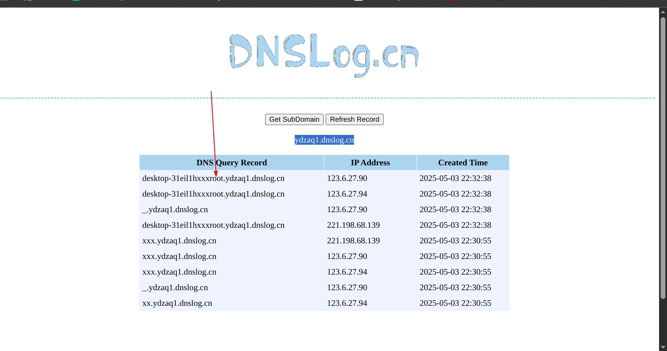Click the highlighted ydzaq1.dnslog.cn subdomain text
This screenshot has height=351, width=667.
pyautogui.click(x=324, y=140)
